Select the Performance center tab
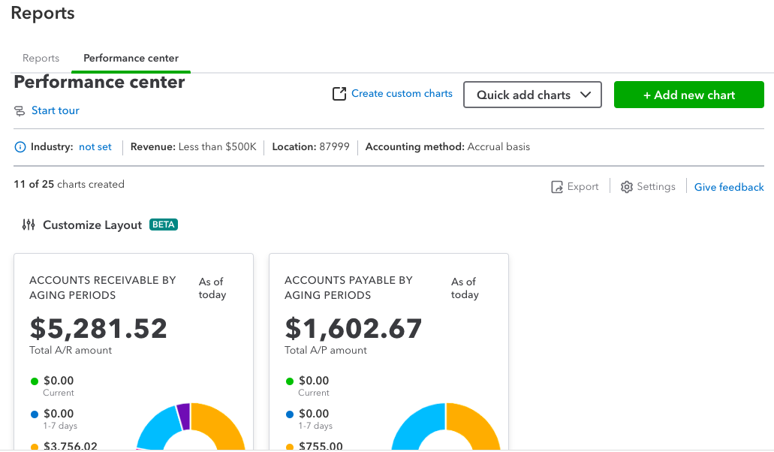This screenshot has width=774, height=452. tap(131, 59)
